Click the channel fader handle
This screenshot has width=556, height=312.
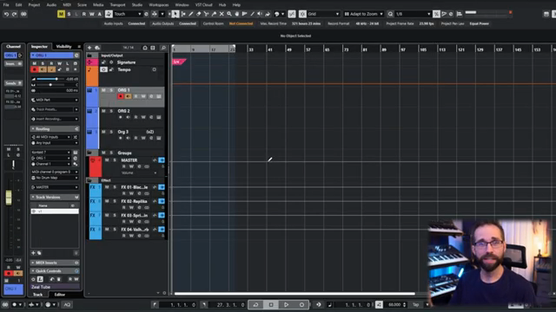[x=9, y=198]
